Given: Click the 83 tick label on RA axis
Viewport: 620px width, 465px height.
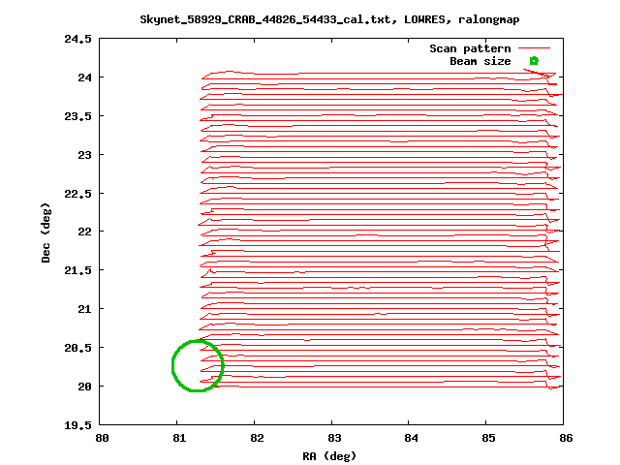Looking at the screenshot, I should click(x=333, y=438).
